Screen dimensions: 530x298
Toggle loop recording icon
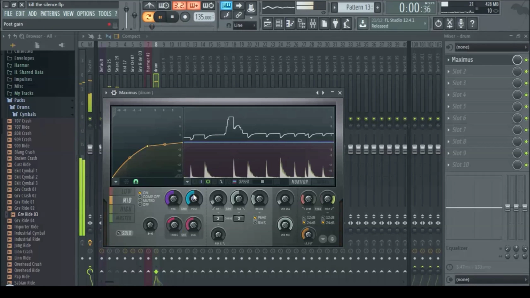tap(208, 6)
